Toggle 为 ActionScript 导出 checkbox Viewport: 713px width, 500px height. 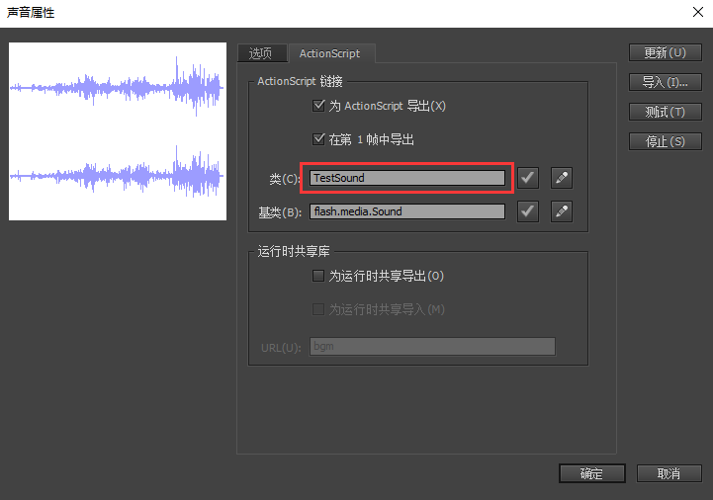318,106
